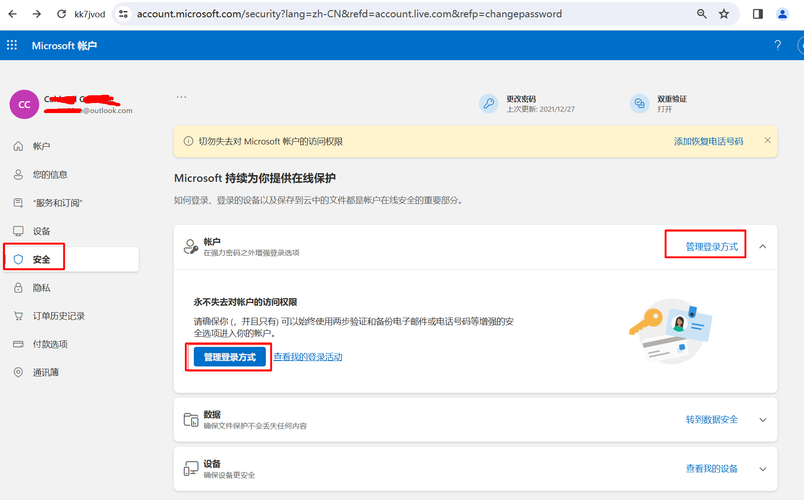
Task: Click the key and ID card illustration
Action: (x=670, y=331)
